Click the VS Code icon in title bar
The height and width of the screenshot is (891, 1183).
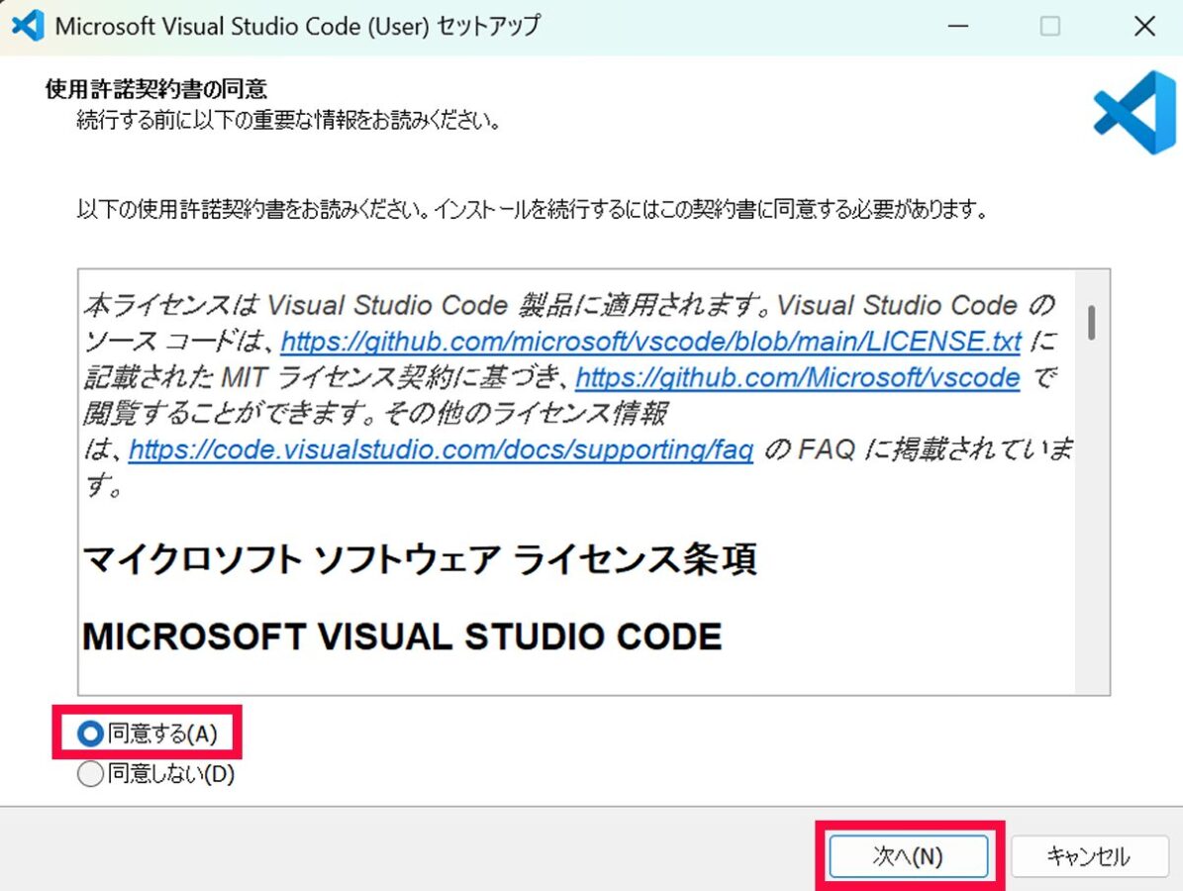tap(26, 26)
